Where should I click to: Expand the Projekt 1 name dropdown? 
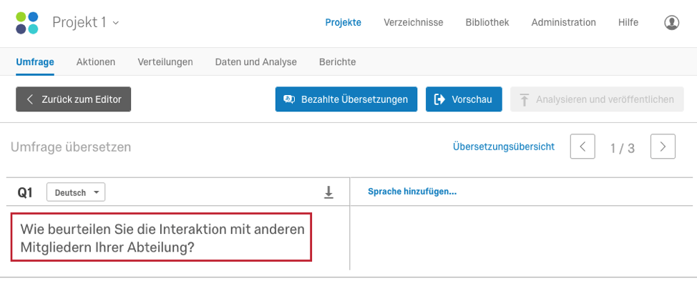pyautogui.click(x=86, y=22)
